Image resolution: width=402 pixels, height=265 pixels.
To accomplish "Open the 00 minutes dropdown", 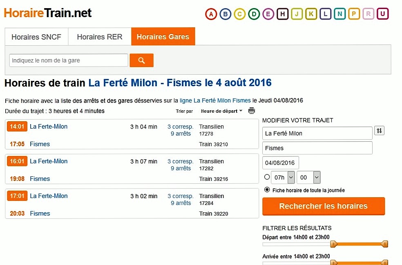I will click(x=310, y=177).
